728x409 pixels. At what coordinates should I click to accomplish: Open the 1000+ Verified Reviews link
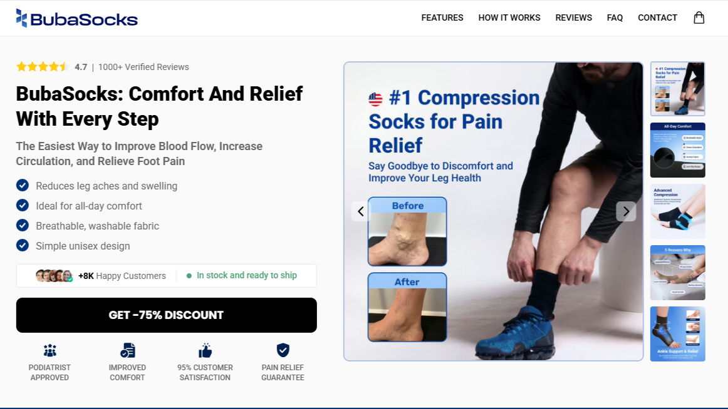(x=143, y=67)
